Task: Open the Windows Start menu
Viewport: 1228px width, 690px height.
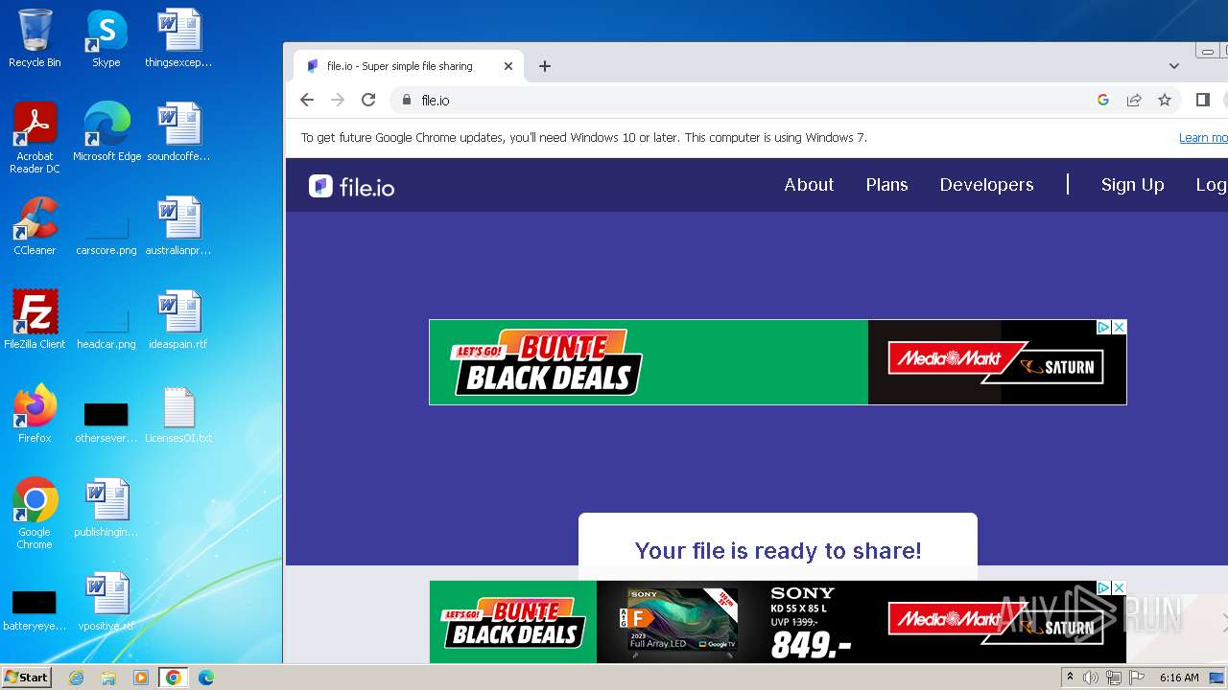Action: tap(26, 678)
